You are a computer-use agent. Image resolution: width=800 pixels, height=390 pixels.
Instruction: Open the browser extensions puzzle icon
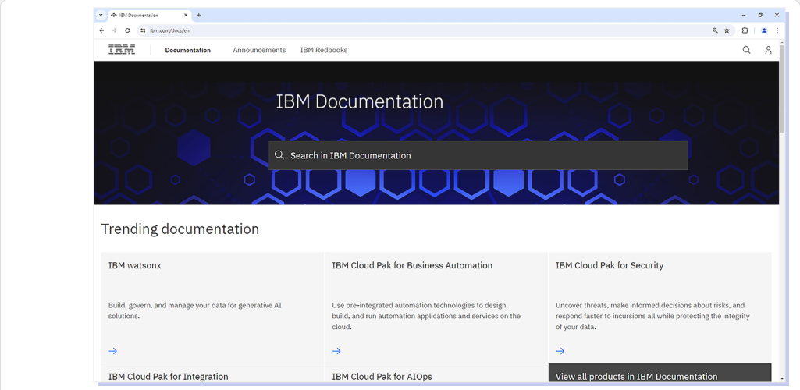745,30
